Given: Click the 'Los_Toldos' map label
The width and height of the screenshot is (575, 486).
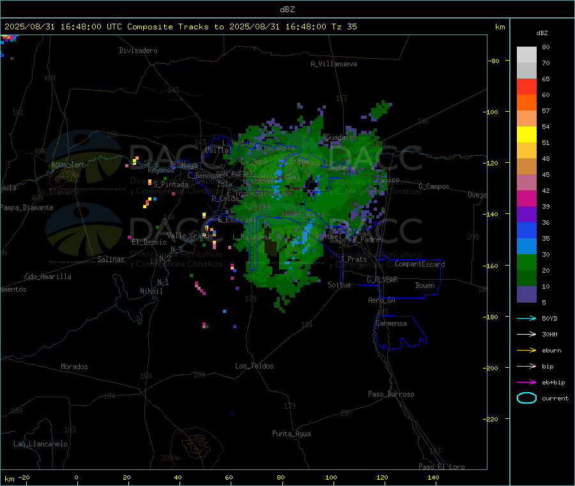Looking at the screenshot, I should tap(254, 366).
